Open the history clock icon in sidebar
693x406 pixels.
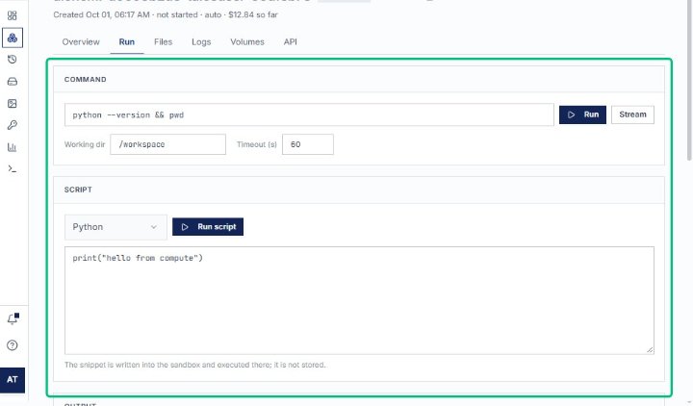[x=13, y=60]
